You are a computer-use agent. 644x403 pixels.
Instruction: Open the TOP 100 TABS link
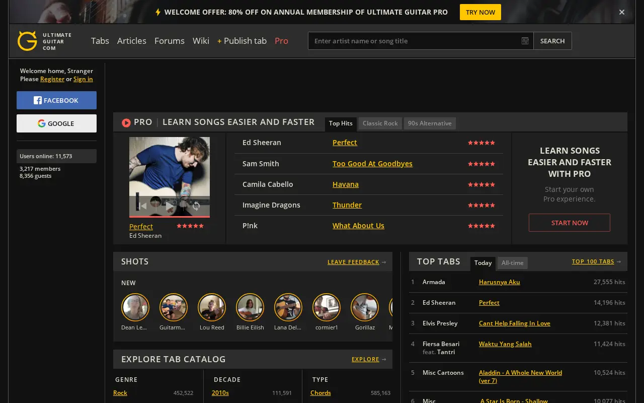(593, 261)
